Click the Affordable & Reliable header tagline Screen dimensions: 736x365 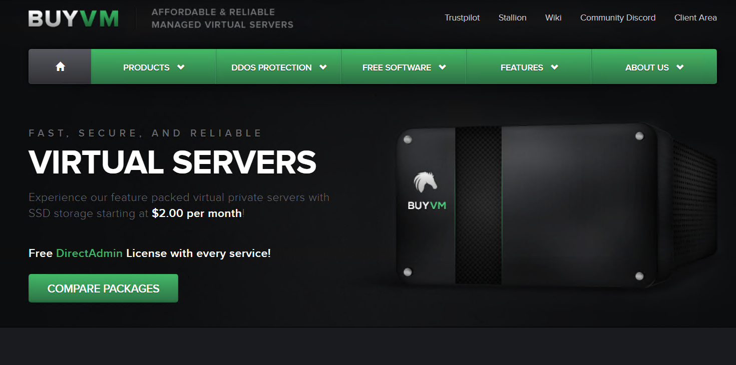(222, 18)
